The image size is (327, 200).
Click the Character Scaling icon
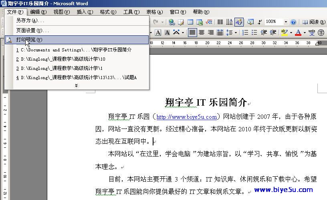tap(176, 33)
